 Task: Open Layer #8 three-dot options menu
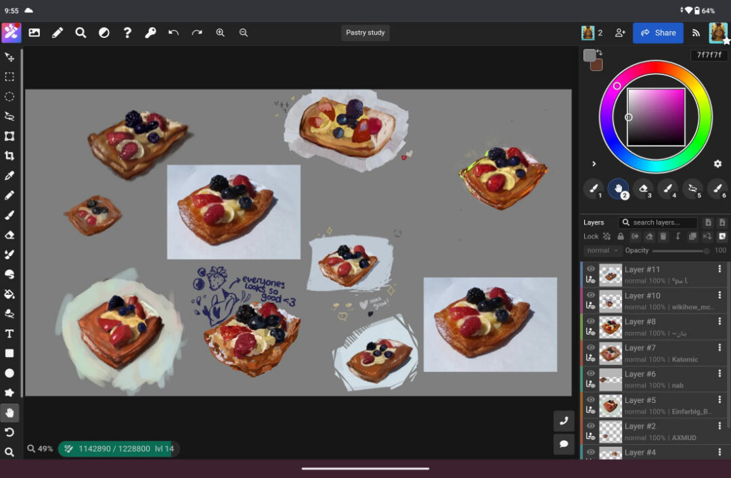click(x=719, y=321)
